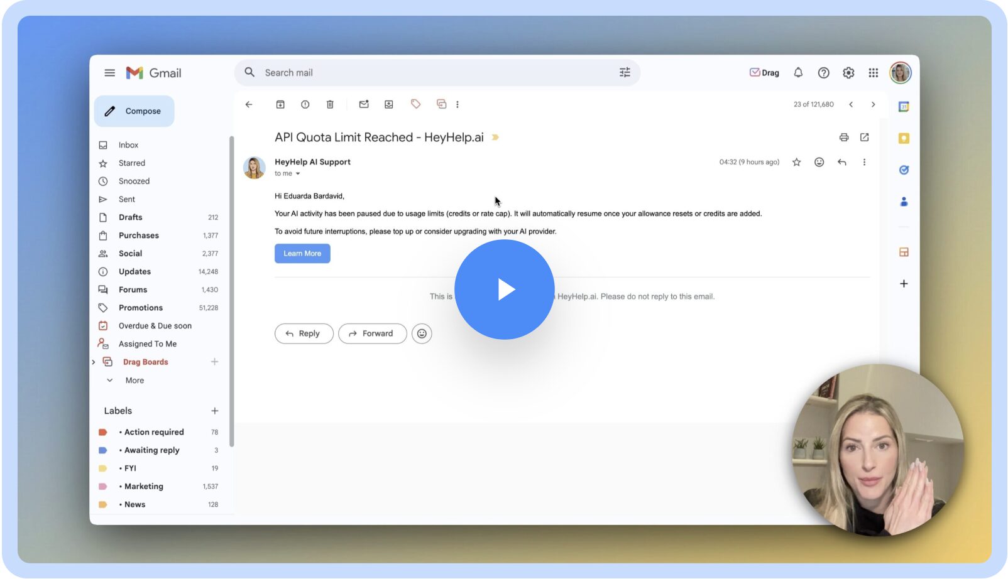Delete the email with trash icon
1008x579 pixels.
[330, 105]
